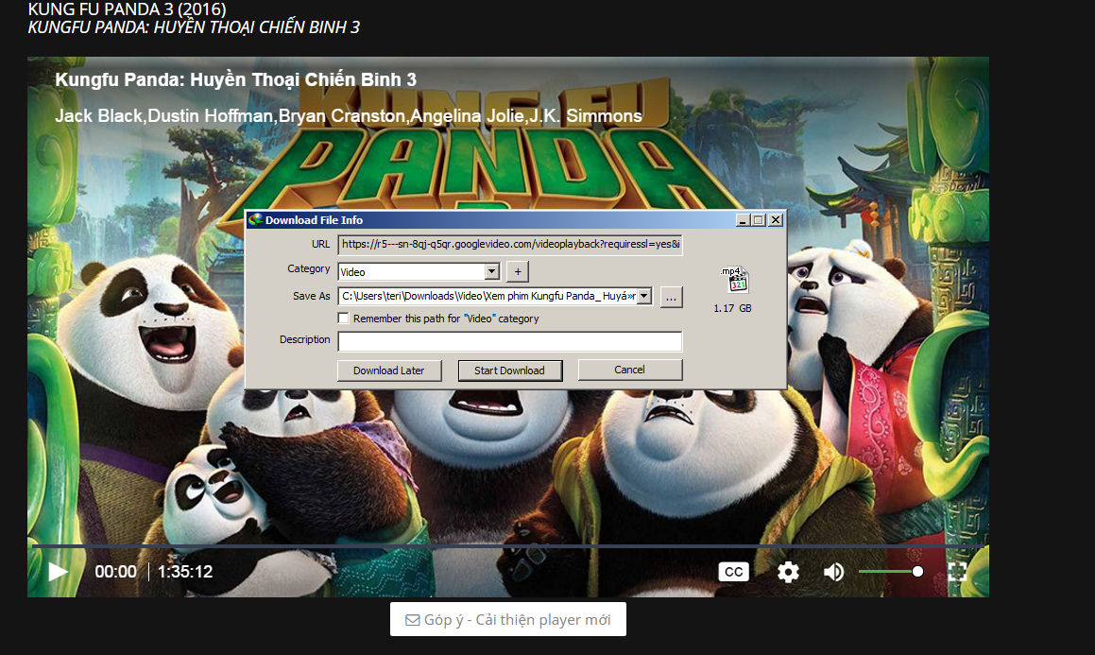This screenshot has width=1095, height=655.
Task: Open the video player settings gear
Action: 789,572
